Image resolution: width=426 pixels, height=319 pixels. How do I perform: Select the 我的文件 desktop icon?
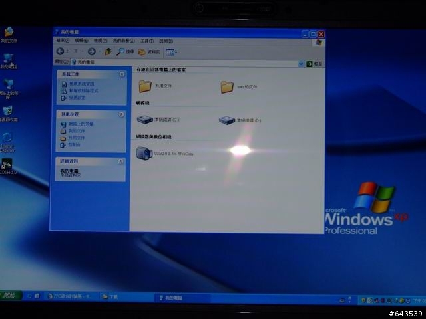pos(9,35)
